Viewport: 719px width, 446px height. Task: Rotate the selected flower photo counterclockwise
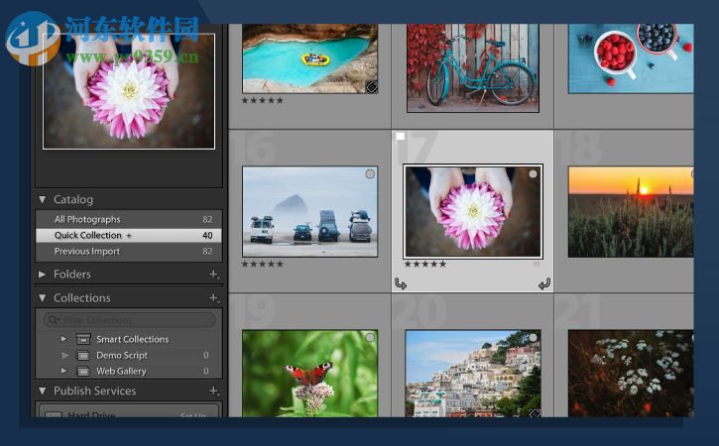coord(401,284)
